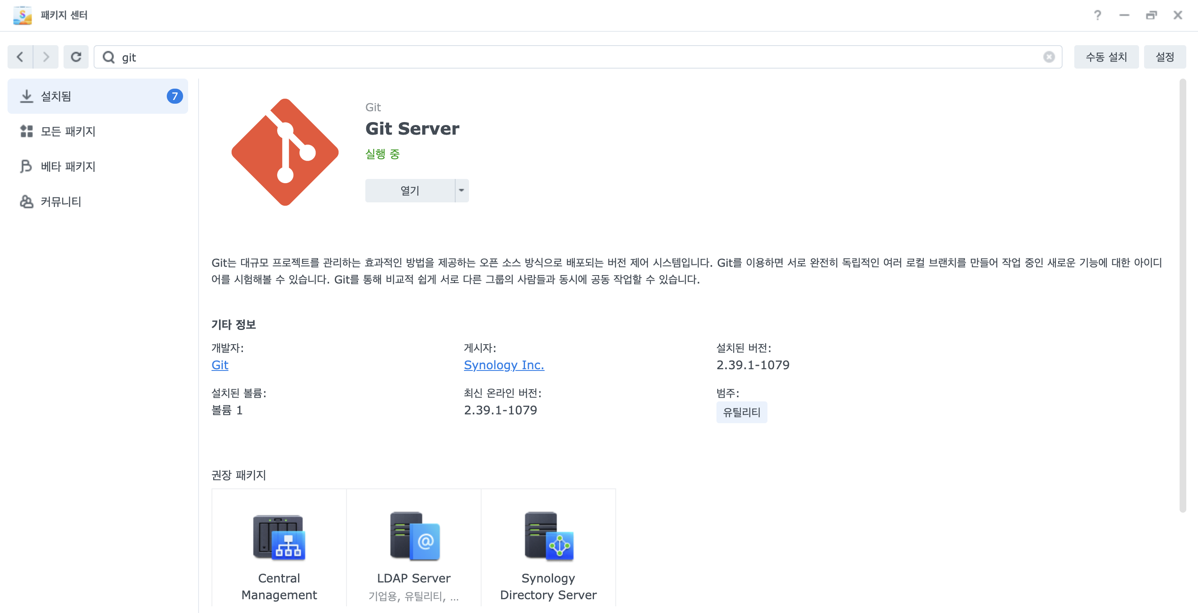Refresh the package list

click(x=76, y=57)
